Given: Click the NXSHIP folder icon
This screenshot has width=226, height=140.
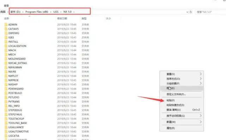Looking at the screenshot, I should [x=6, y=84].
